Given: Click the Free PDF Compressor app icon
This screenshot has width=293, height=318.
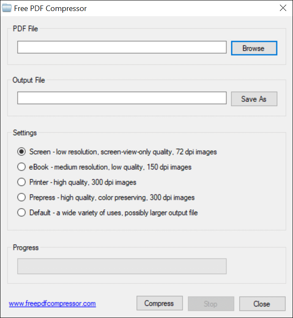Looking at the screenshot, I should click(7, 8).
